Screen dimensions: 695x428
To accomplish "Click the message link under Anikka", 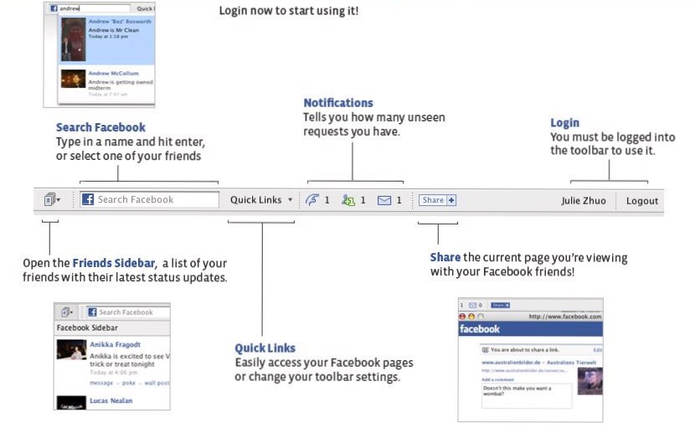I will 101,383.
